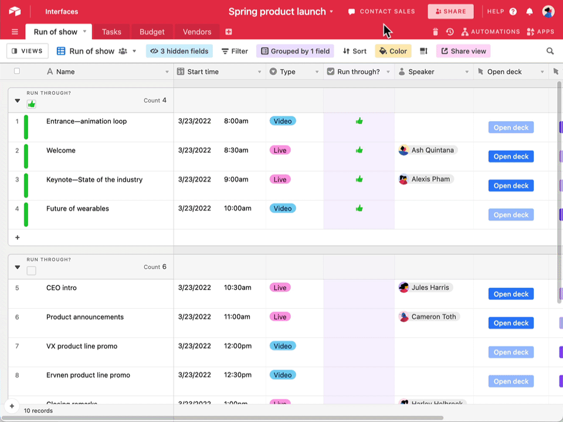Open the Open deck column dropdown arrow
Viewport: 563px width, 422px height.
(542, 72)
